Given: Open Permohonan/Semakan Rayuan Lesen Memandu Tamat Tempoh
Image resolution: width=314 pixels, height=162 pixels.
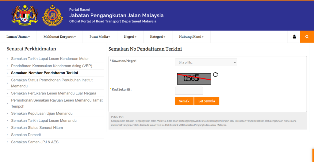Looking at the screenshot, I should pos(57,103).
